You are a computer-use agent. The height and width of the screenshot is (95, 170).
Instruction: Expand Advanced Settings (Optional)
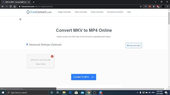tap(44, 45)
